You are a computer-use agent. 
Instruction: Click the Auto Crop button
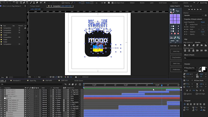[x=176, y=51]
